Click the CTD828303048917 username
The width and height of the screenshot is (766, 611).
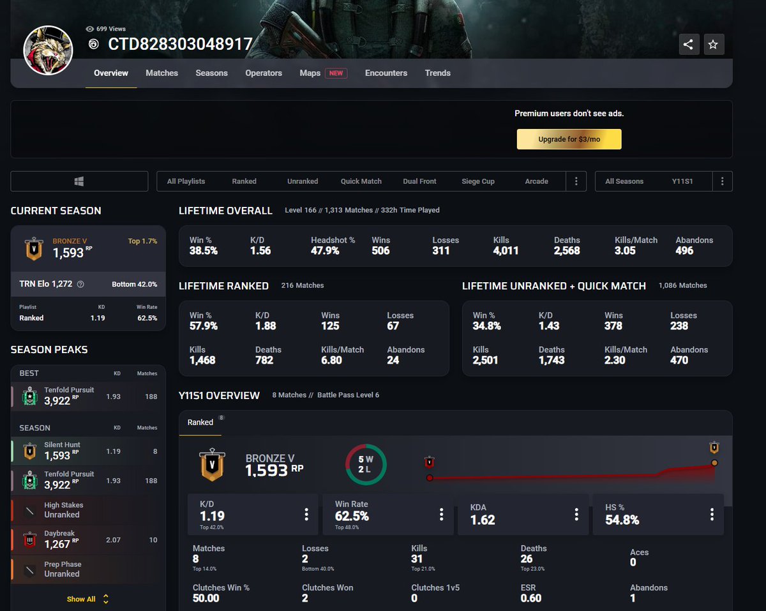181,45
